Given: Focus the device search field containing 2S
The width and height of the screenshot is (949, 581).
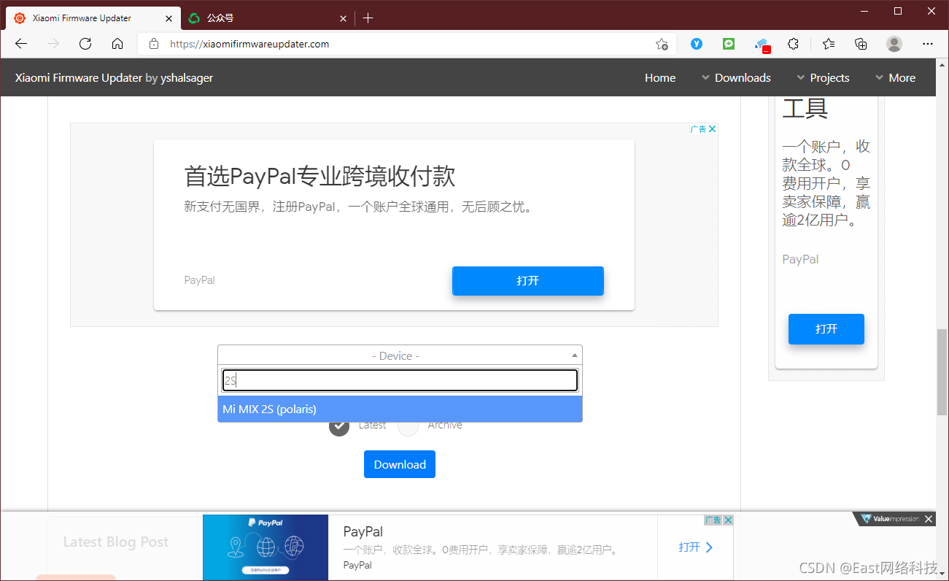Looking at the screenshot, I should tap(400, 380).
